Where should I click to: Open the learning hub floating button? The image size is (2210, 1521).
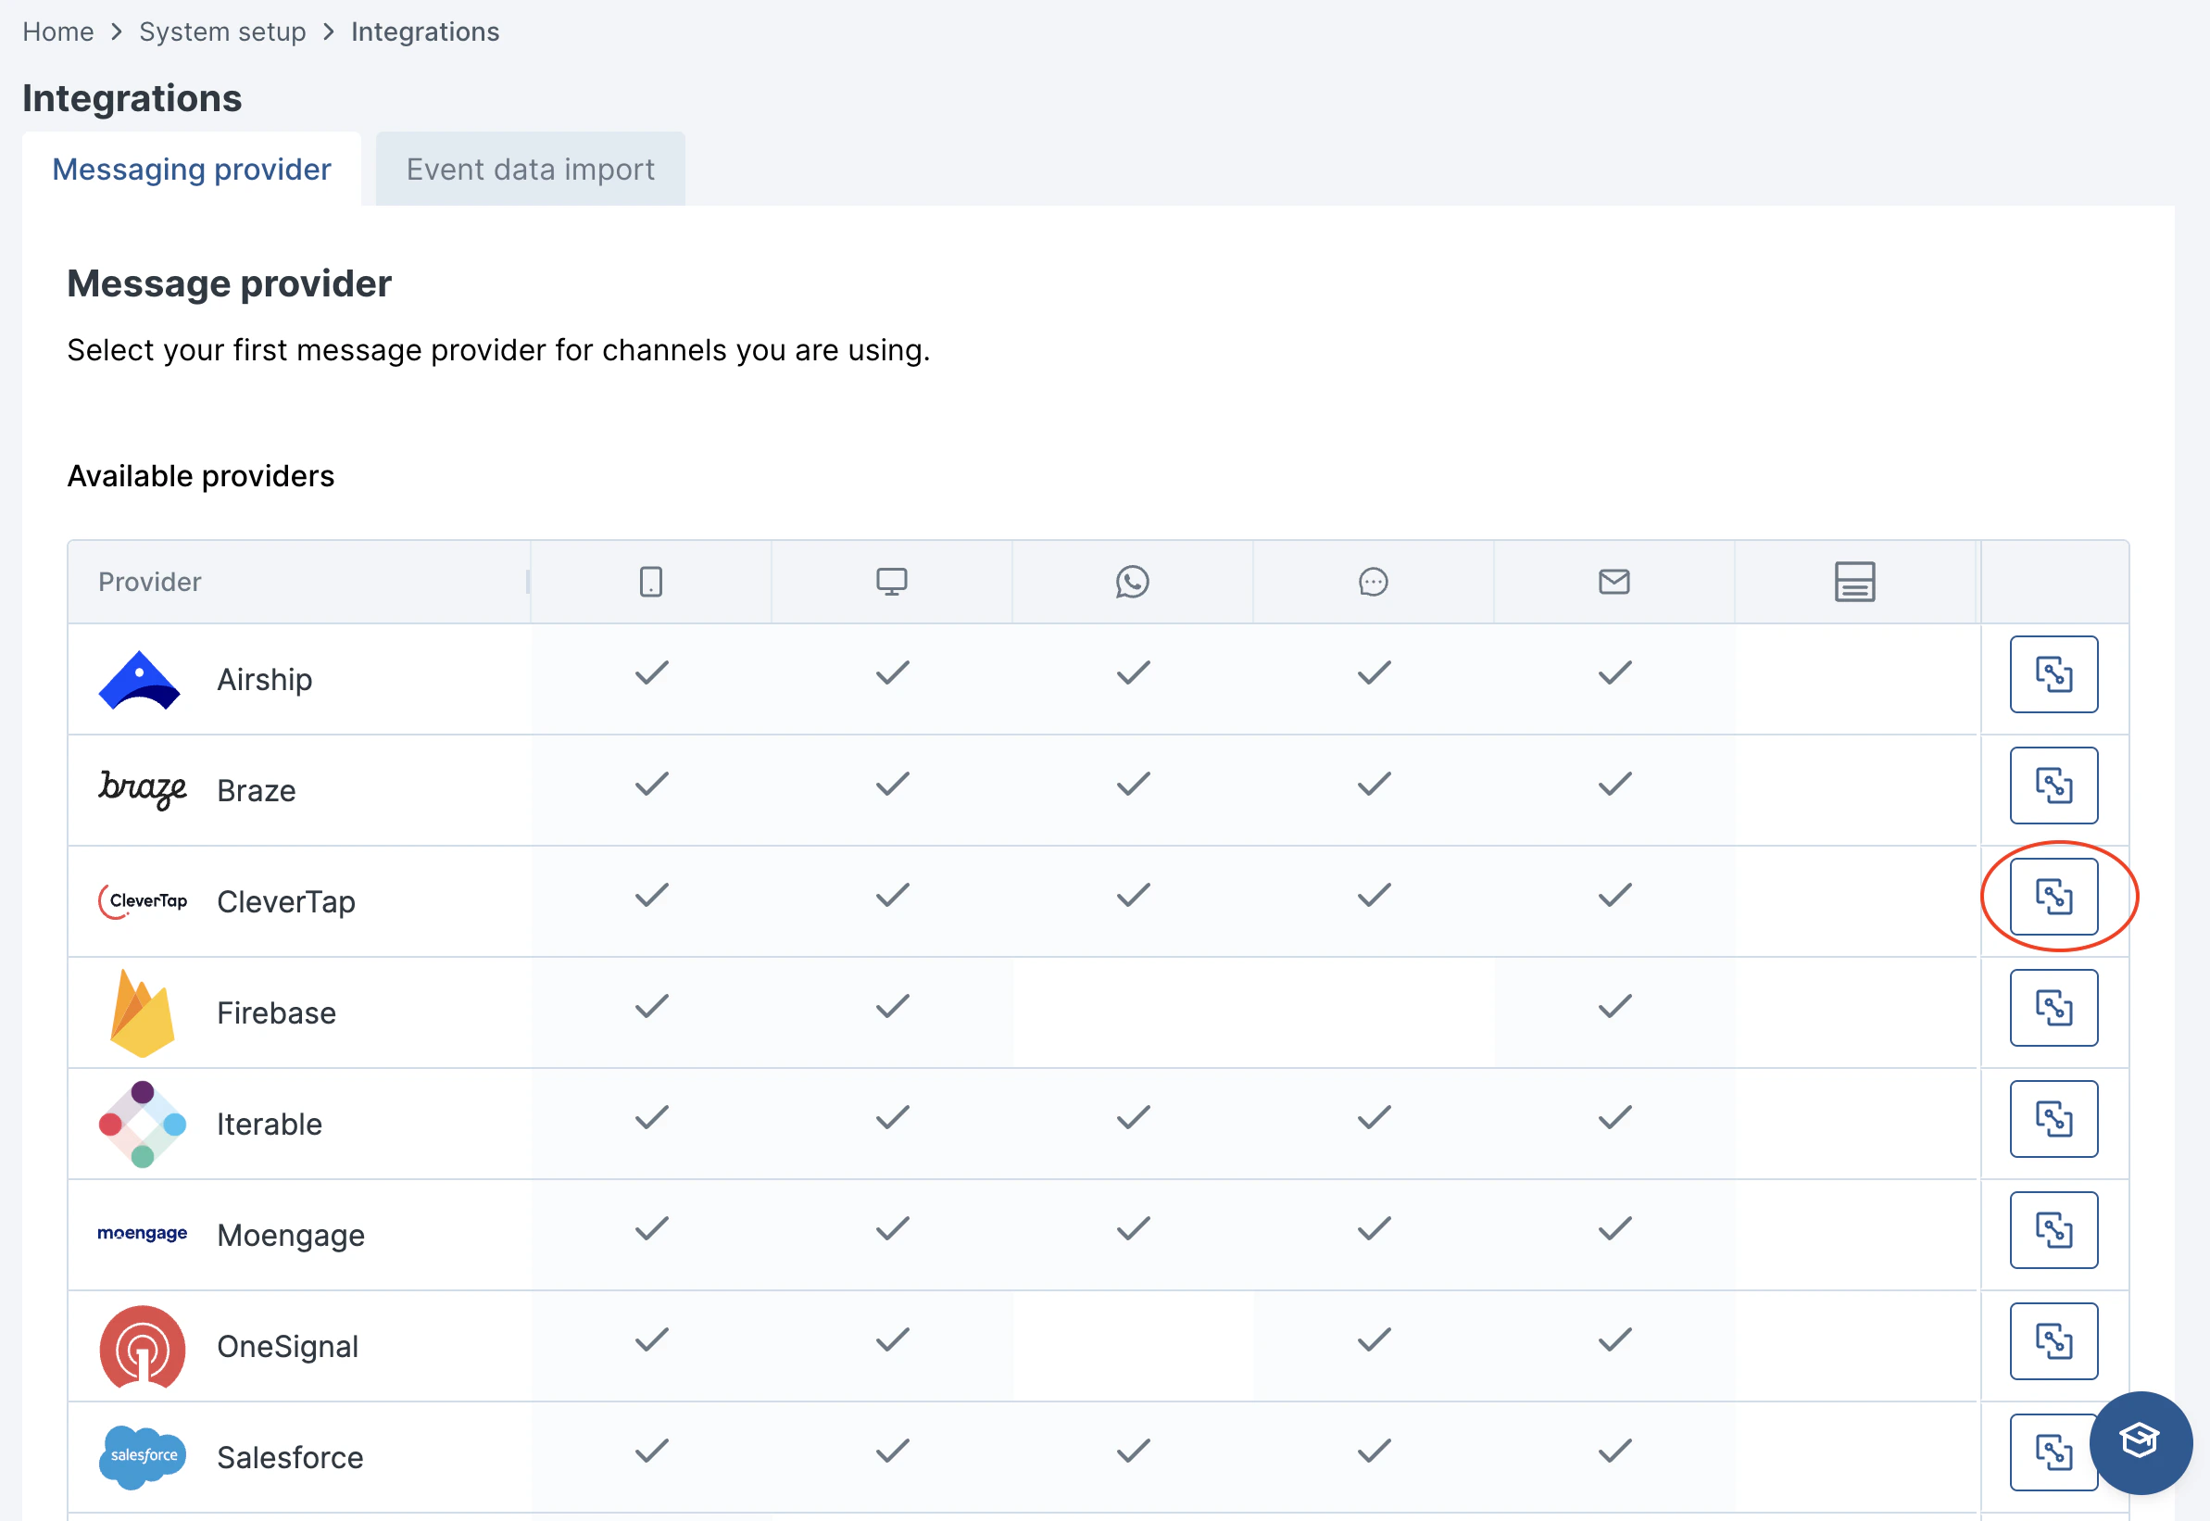(x=2140, y=1442)
